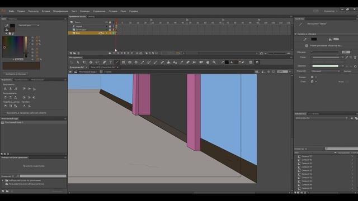Select the Oval tool
358x201 pixels.
[130, 62]
